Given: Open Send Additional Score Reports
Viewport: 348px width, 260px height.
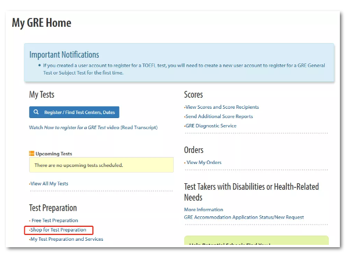Looking at the screenshot, I should pos(219,116).
